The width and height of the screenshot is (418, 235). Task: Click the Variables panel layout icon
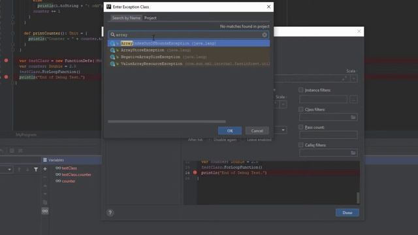tap(45, 160)
